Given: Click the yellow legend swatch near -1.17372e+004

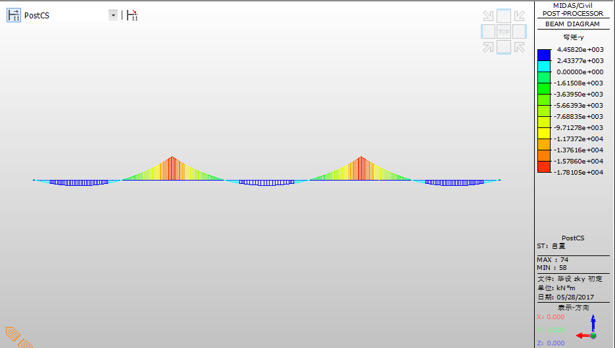Looking at the screenshot, I should point(544,133).
